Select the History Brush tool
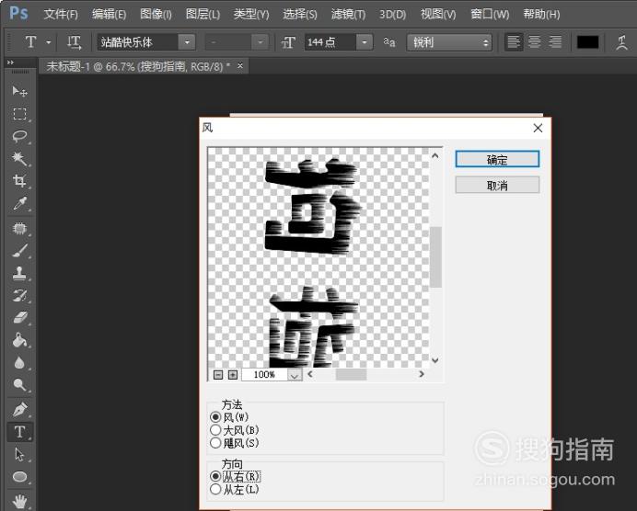This screenshot has width=637, height=511. 19,296
